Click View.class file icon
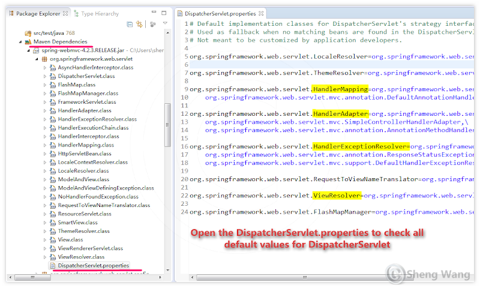Viewport: 480px width, 288px height. 53,239
